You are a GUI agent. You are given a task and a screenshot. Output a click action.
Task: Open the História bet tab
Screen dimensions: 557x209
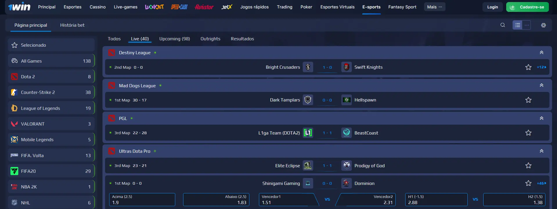(72, 25)
